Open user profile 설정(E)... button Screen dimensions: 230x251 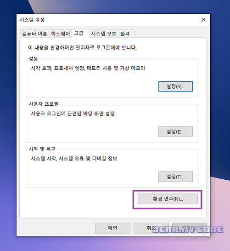[175, 132]
